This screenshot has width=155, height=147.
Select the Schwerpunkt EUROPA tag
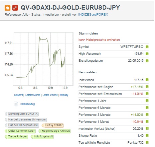22,114
